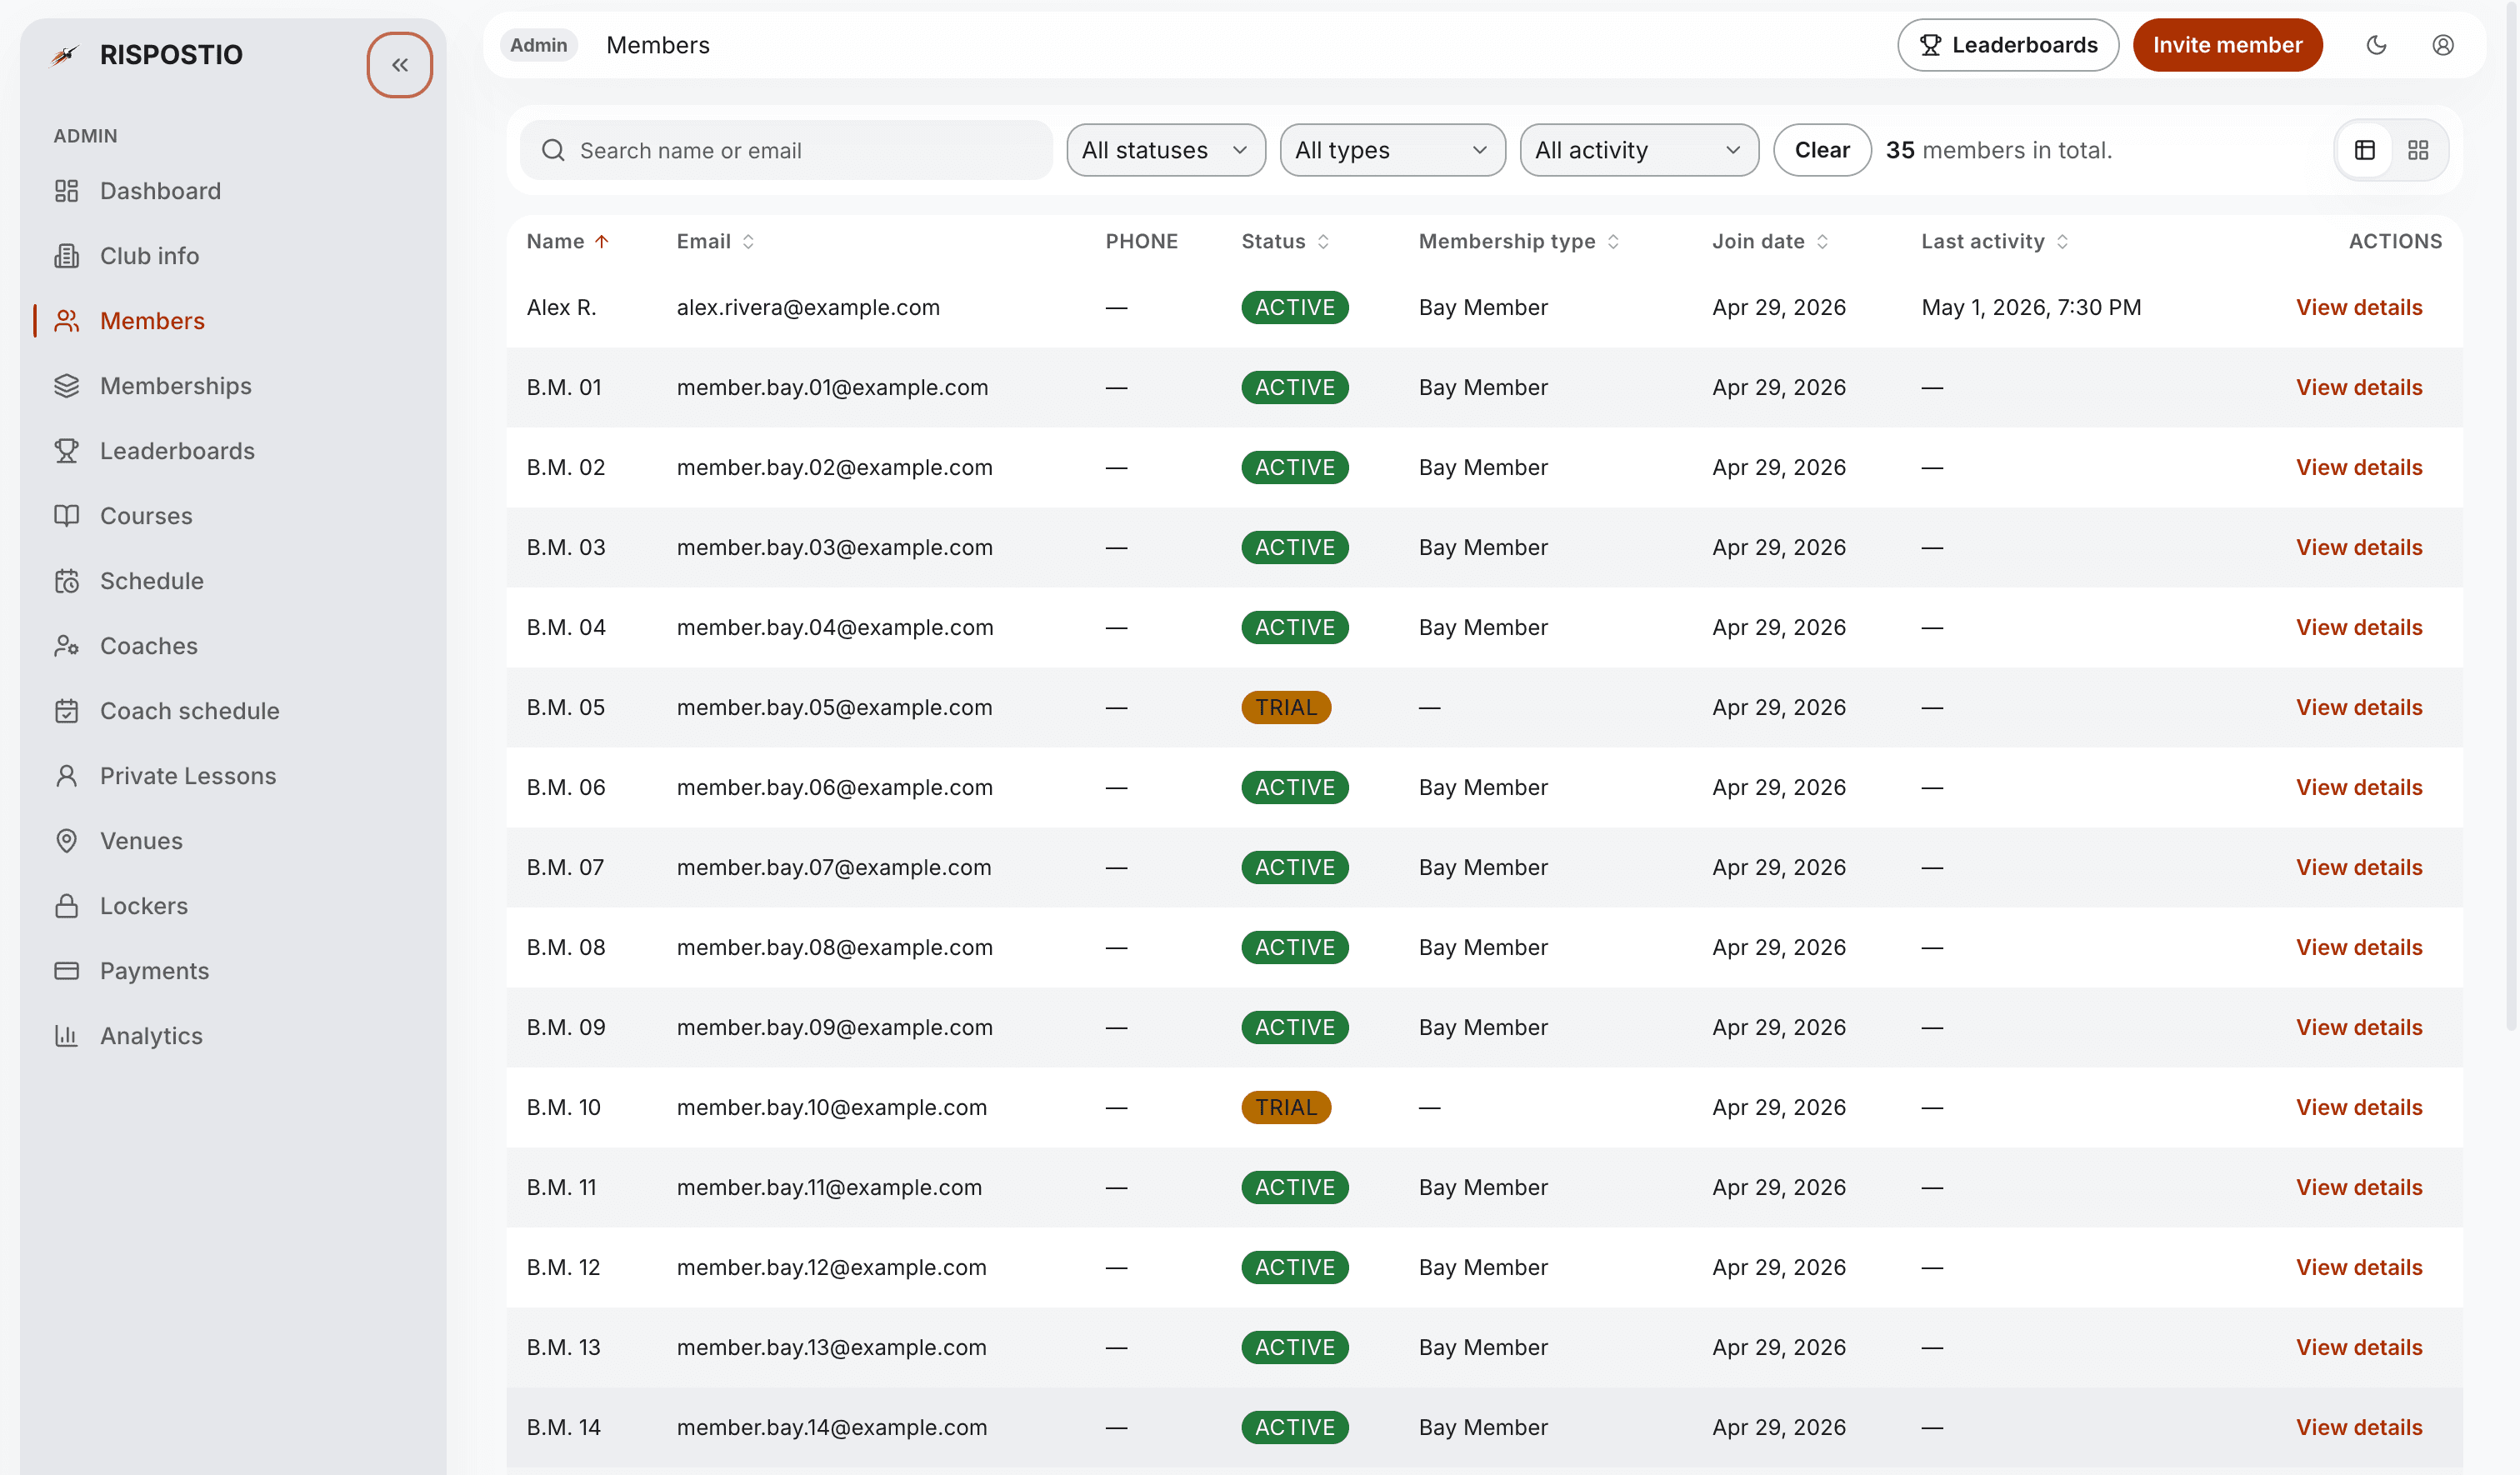Open the user account profile icon
Screen dimensions: 2520x1475
pyautogui.click(x=2443, y=45)
